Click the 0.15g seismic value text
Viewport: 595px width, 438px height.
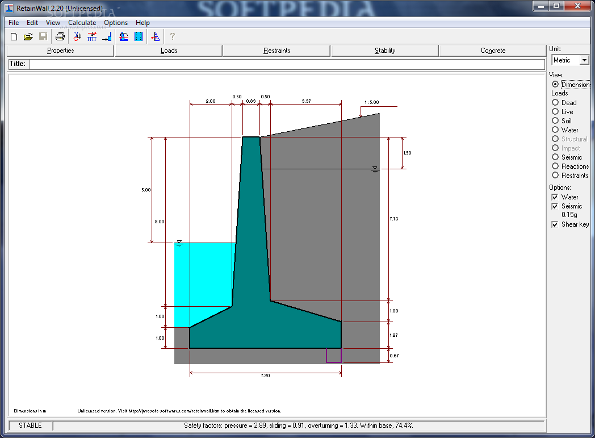coord(569,215)
